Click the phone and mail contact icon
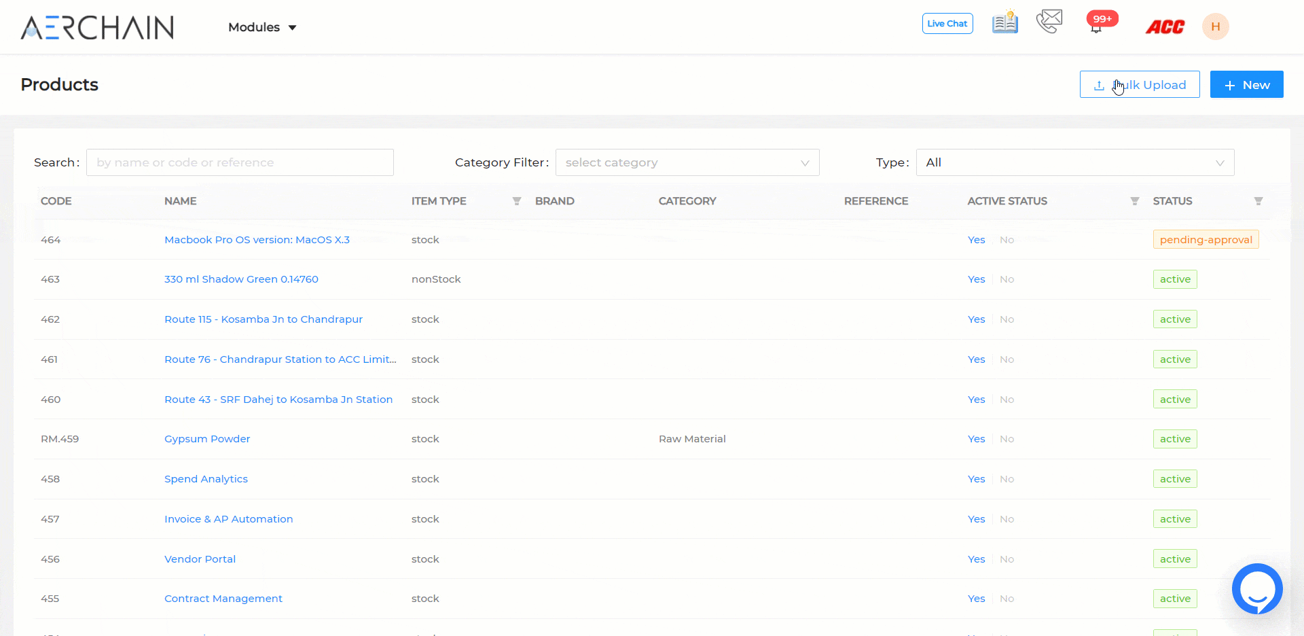Viewport: 1304px width, 636px height. 1049,22
